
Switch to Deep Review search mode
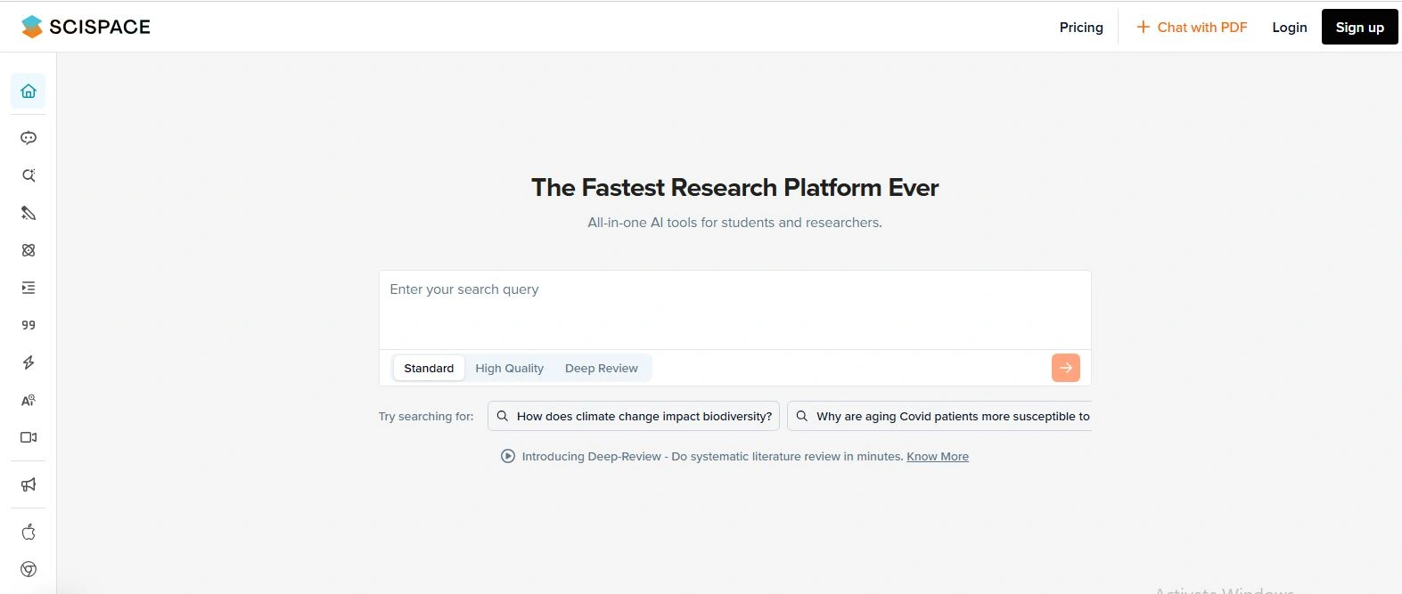tap(602, 368)
